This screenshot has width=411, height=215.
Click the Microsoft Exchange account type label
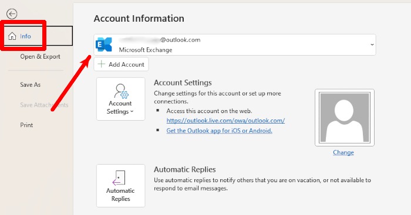point(146,50)
